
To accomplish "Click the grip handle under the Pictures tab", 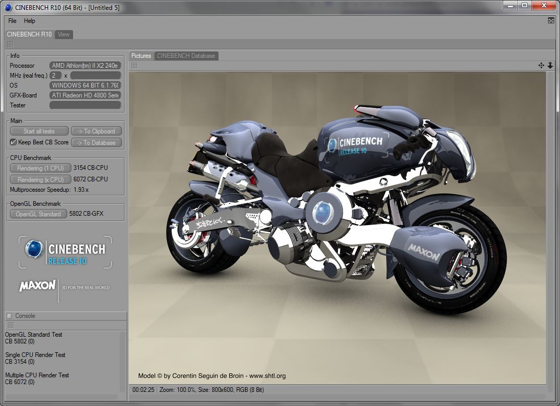I will pos(134,65).
